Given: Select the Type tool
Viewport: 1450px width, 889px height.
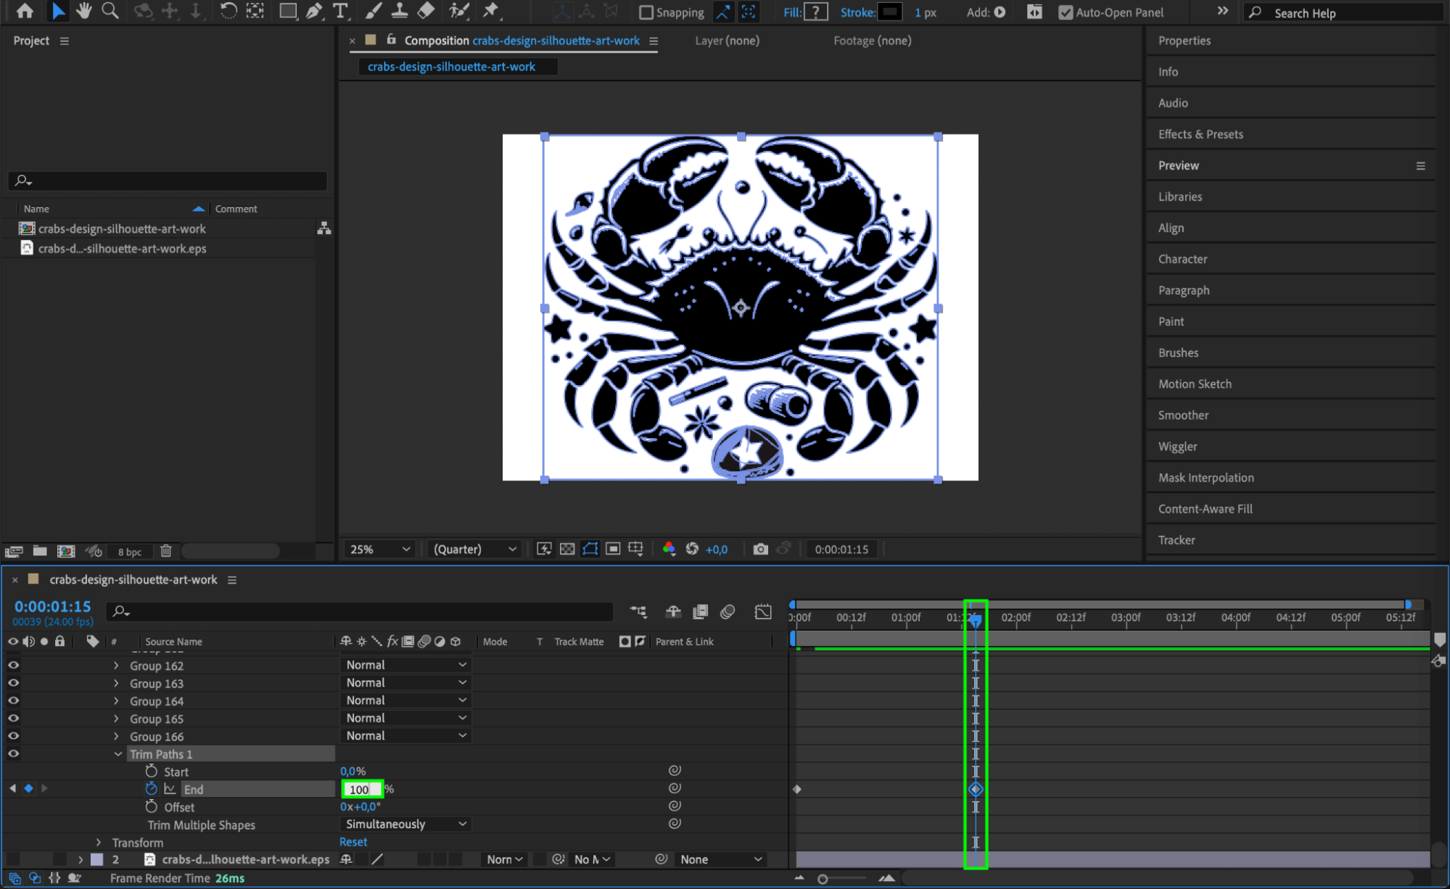Looking at the screenshot, I should tap(339, 11).
